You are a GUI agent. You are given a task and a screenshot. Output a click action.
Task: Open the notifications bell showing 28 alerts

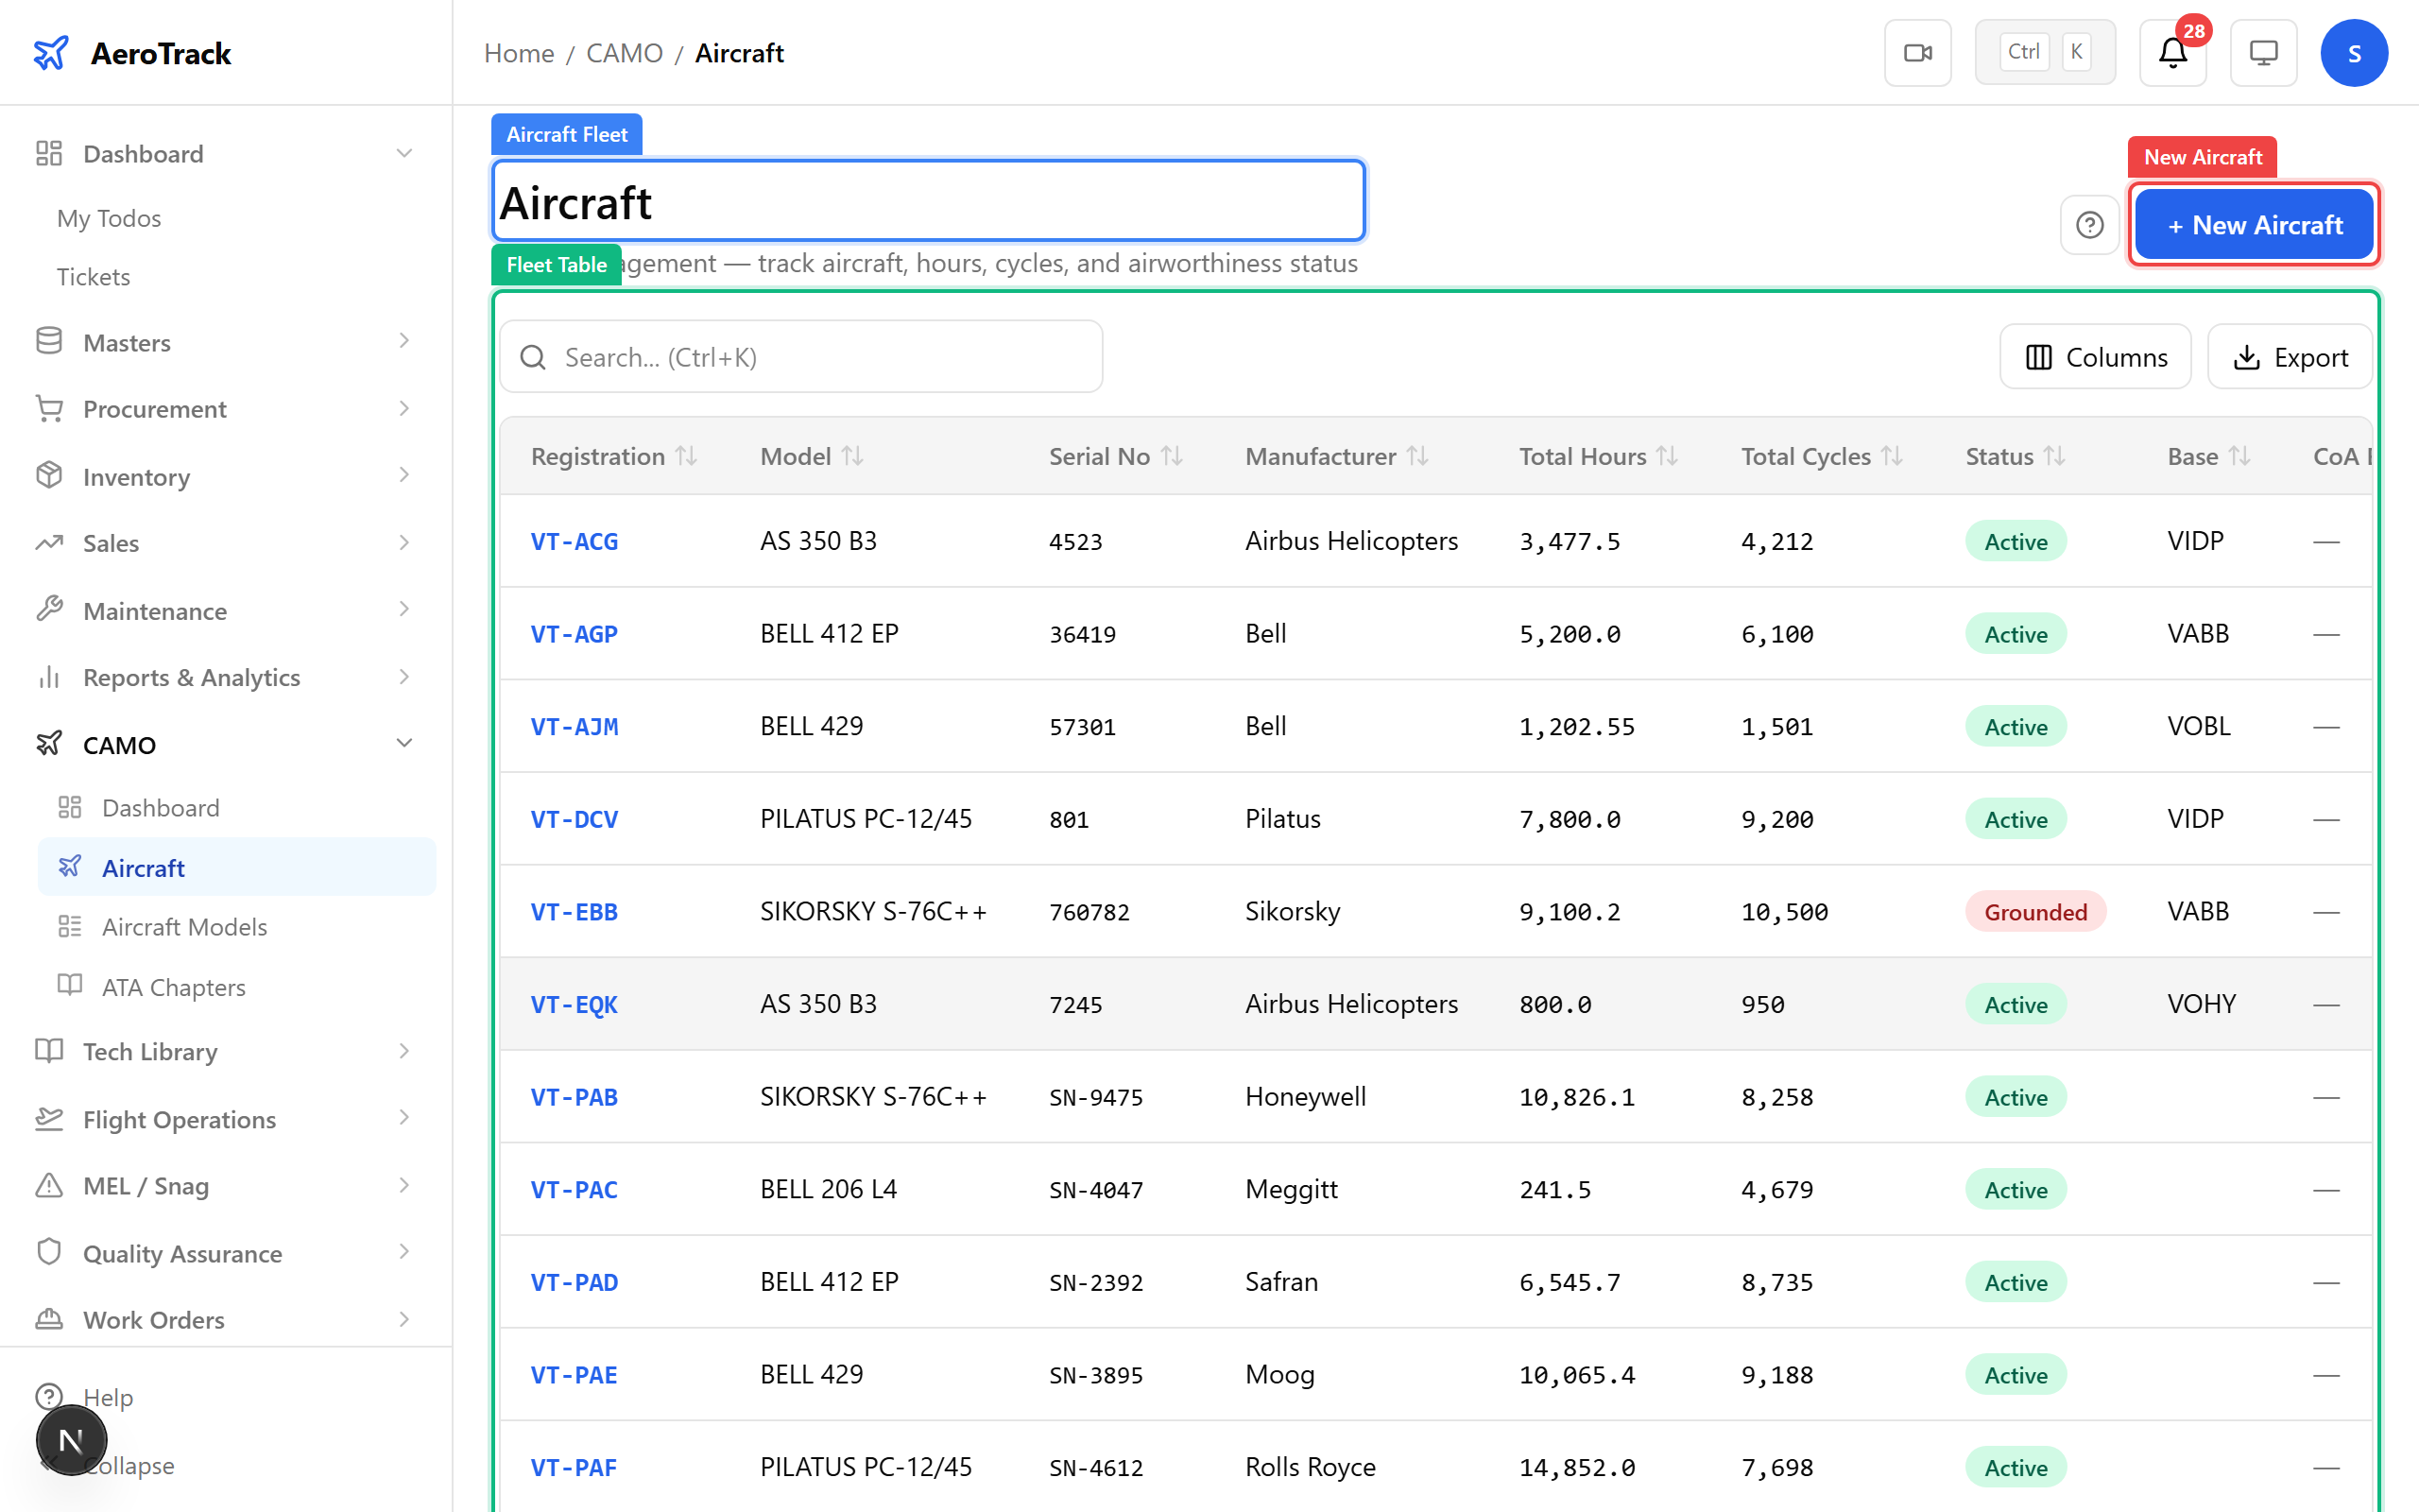click(x=2171, y=52)
